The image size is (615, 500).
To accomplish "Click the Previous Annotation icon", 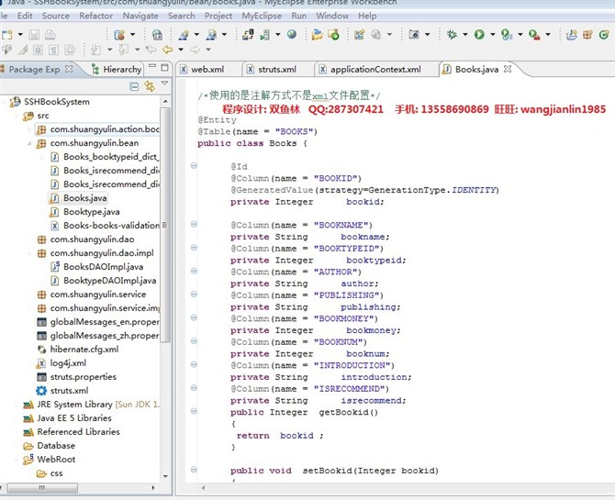I will (124, 50).
